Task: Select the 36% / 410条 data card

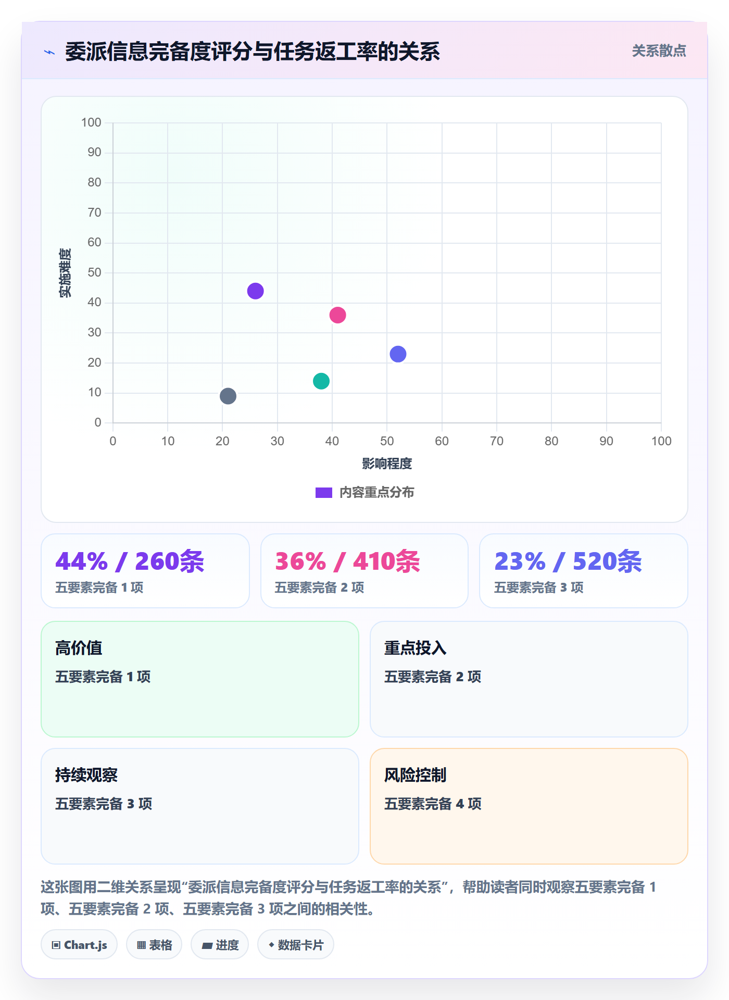Action: point(364,571)
